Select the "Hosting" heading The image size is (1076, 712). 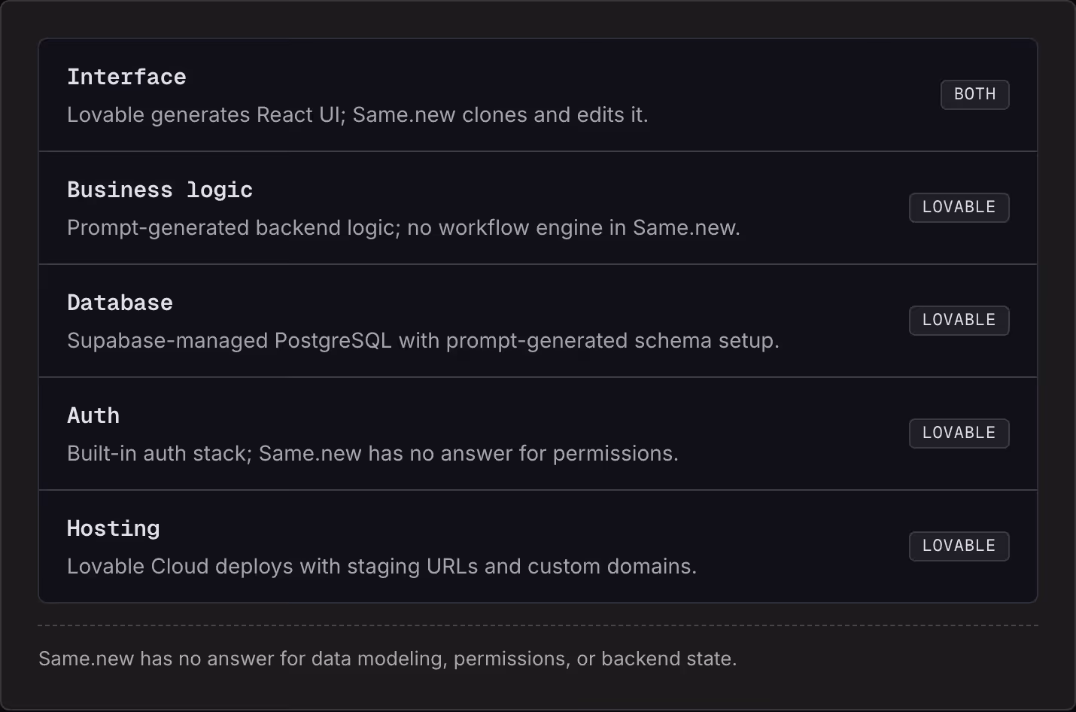[113, 529]
